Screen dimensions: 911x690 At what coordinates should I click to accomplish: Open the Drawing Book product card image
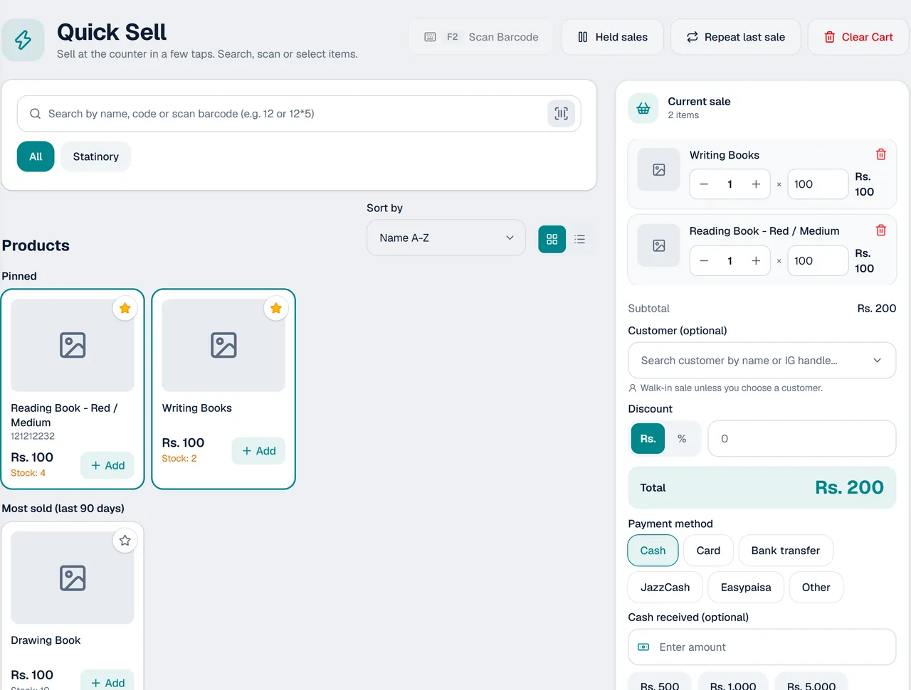73,578
